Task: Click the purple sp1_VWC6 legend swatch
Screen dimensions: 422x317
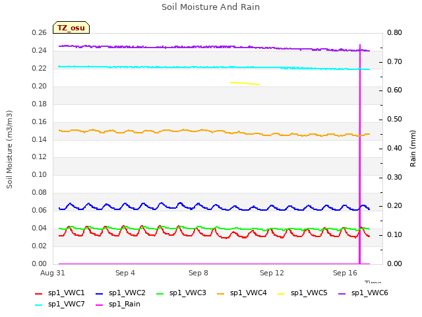Action: pos(342,293)
